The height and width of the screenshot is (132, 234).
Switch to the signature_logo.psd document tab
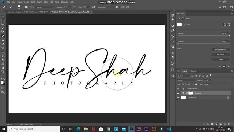coord(28,12)
